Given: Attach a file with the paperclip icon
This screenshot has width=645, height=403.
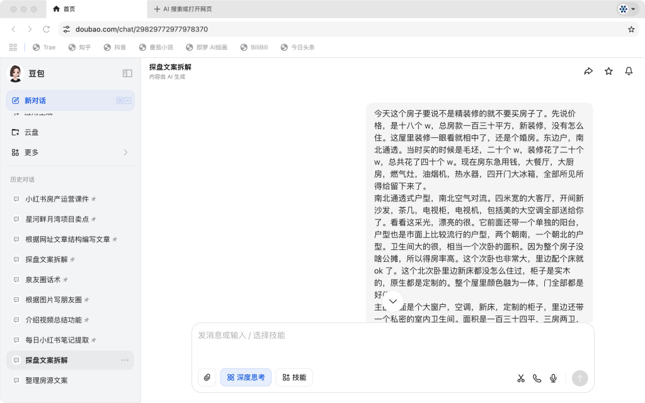Looking at the screenshot, I should pos(207,377).
